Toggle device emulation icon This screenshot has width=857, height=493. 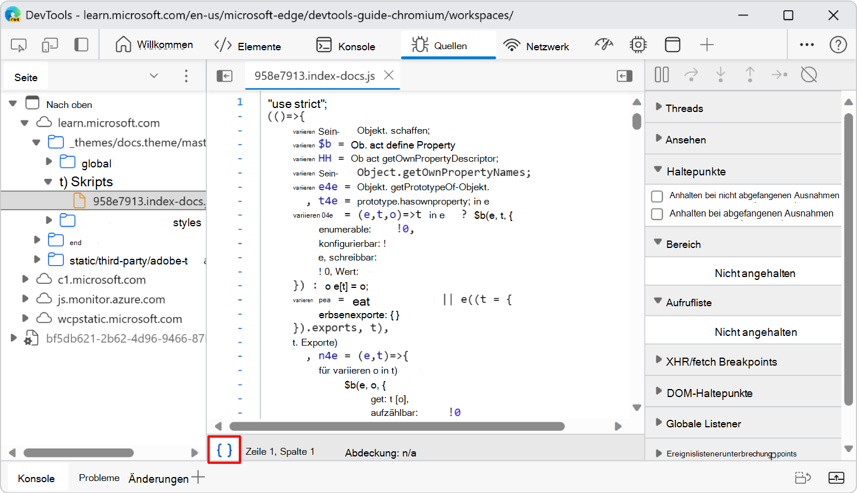50,45
